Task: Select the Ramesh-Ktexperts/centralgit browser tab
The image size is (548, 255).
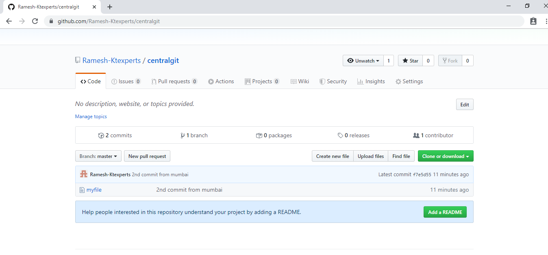Action: click(x=51, y=7)
